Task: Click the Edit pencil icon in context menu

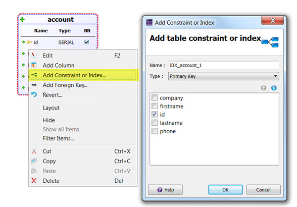Action: click(34, 56)
